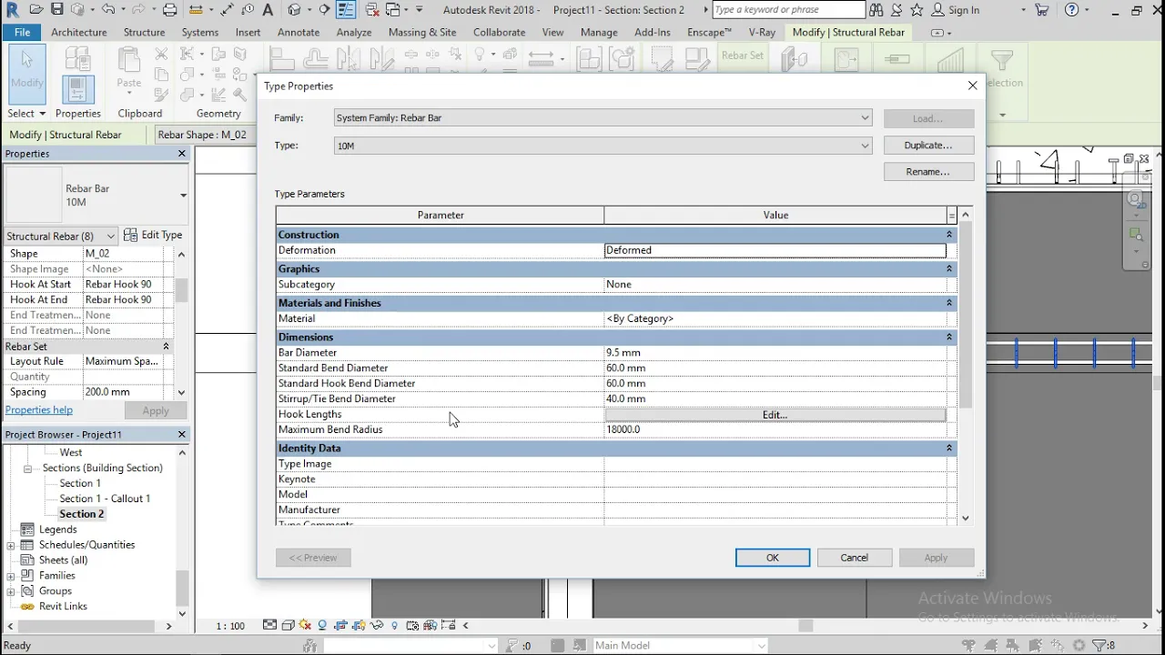
Task: Select Section 1 - Callout 1 in Project Browser
Action: (x=105, y=499)
